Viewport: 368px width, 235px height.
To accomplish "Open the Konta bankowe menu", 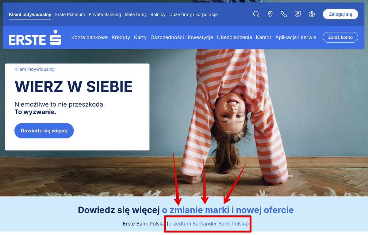I will tap(90, 37).
